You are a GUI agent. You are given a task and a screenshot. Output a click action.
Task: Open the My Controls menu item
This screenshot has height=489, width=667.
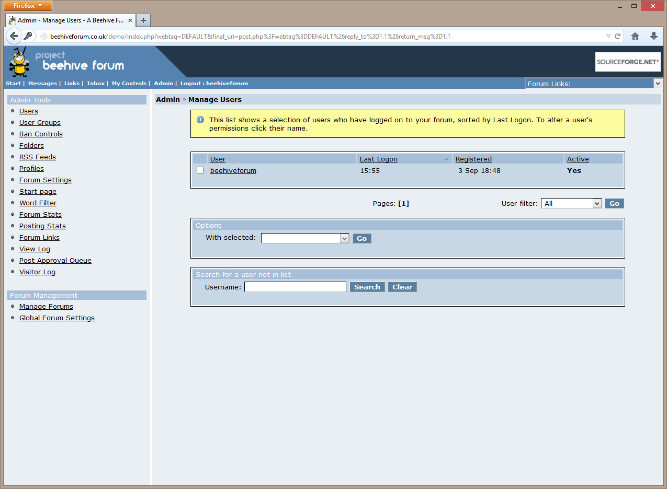pyautogui.click(x=129, y=83)
